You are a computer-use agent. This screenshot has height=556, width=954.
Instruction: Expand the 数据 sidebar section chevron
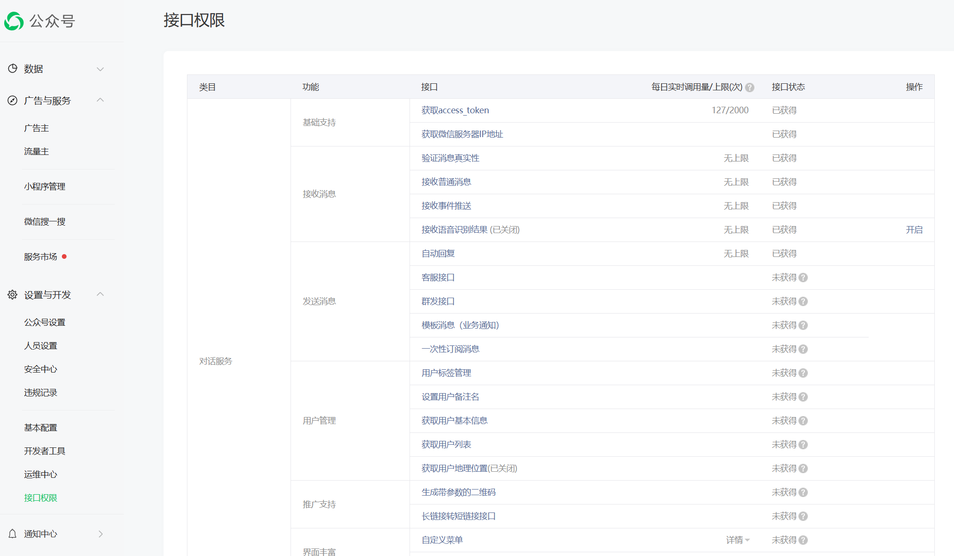pyautogui.click(x=100, y=69)
